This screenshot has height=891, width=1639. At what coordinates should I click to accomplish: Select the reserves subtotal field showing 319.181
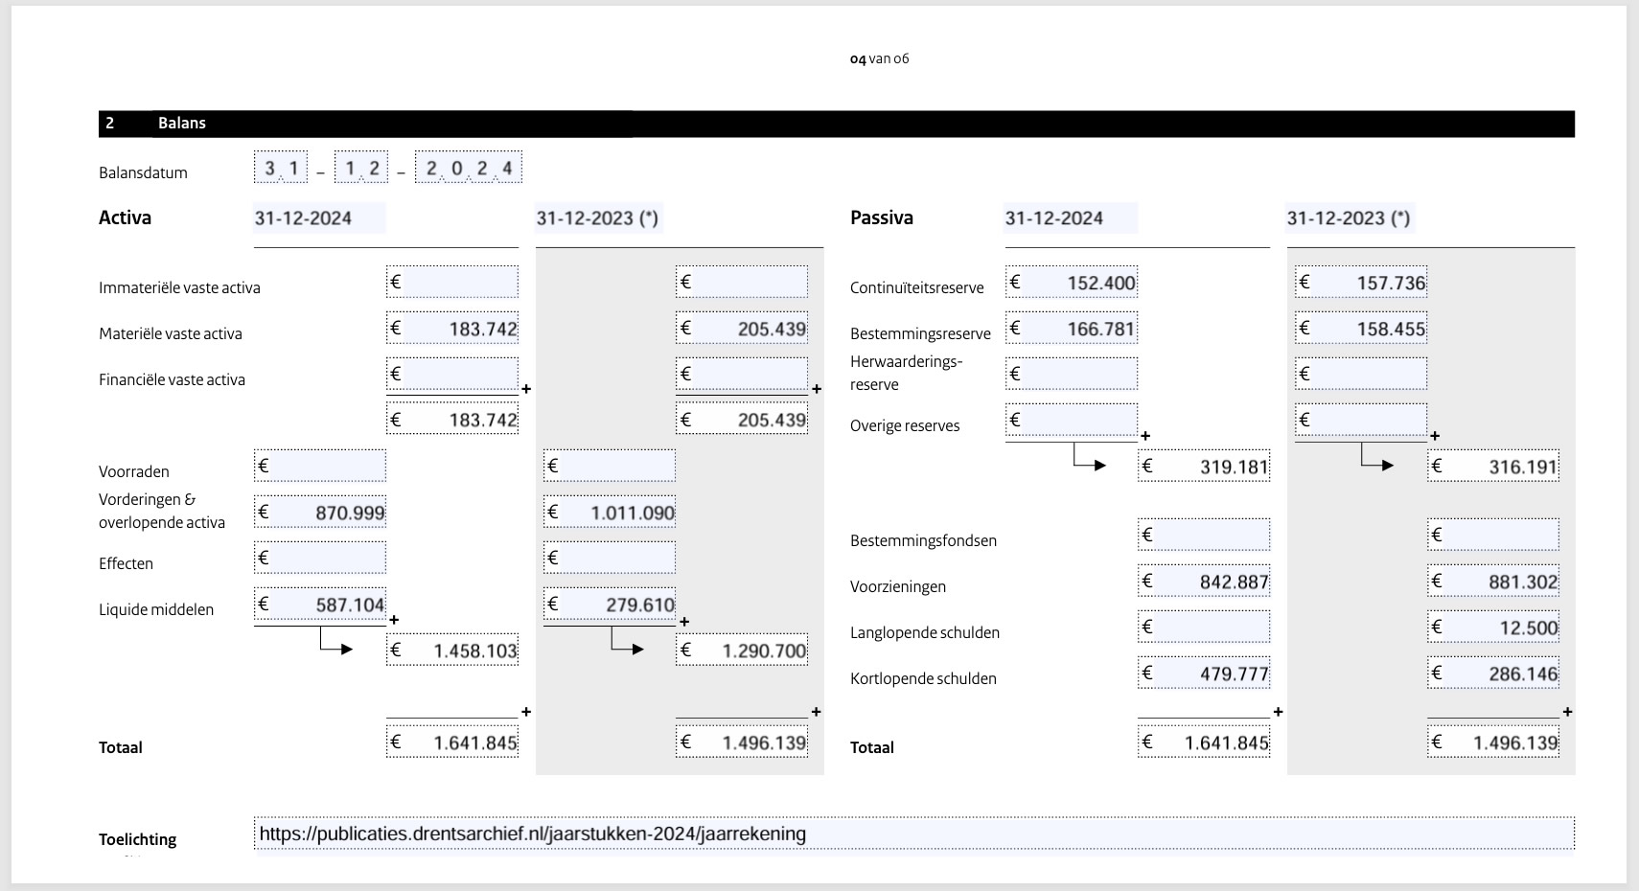[x=1204, y=466]
